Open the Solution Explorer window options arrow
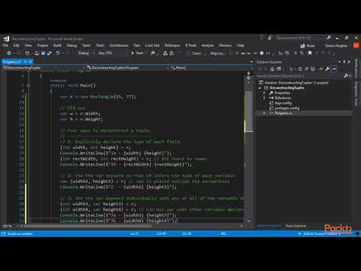The height and width of the screenshot is (271, 361). coord(339,62)
